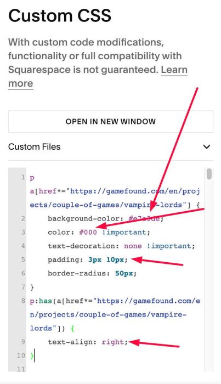Click line number 1 in gutter
The image size is (221, 384).
pos(23,177)
